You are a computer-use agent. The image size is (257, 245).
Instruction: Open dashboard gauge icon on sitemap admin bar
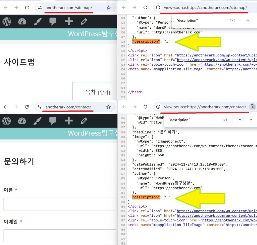pos(22,22)
